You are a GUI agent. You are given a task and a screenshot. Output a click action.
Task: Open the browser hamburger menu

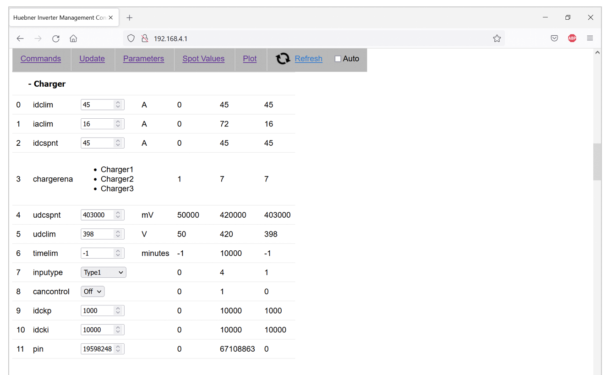(x=590, y=39)
